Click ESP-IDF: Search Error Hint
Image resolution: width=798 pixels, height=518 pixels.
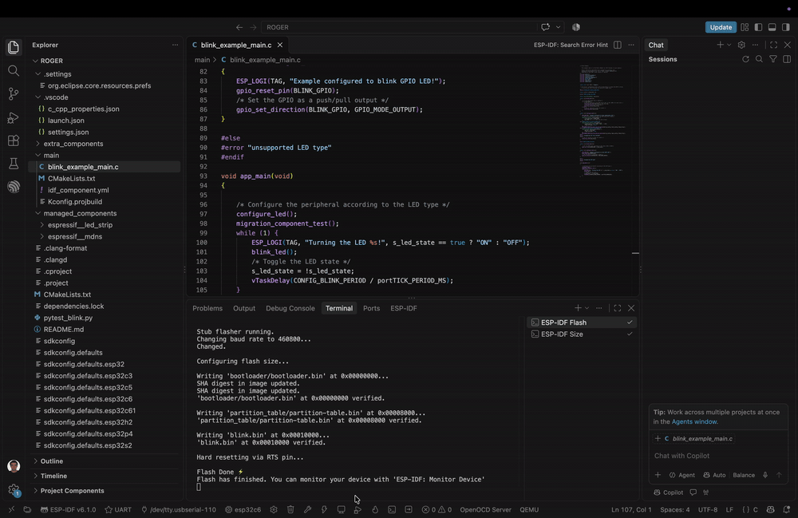571,45
